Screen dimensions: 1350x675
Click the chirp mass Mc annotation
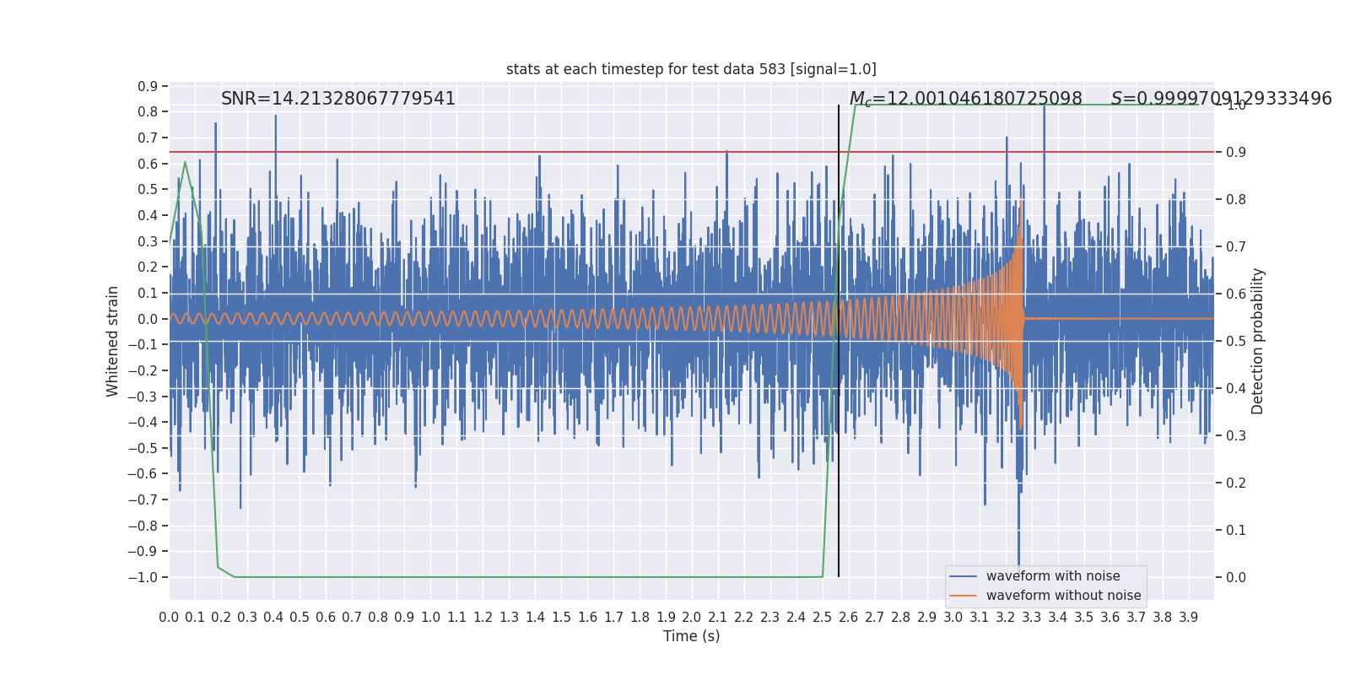[x=965, y=99]
